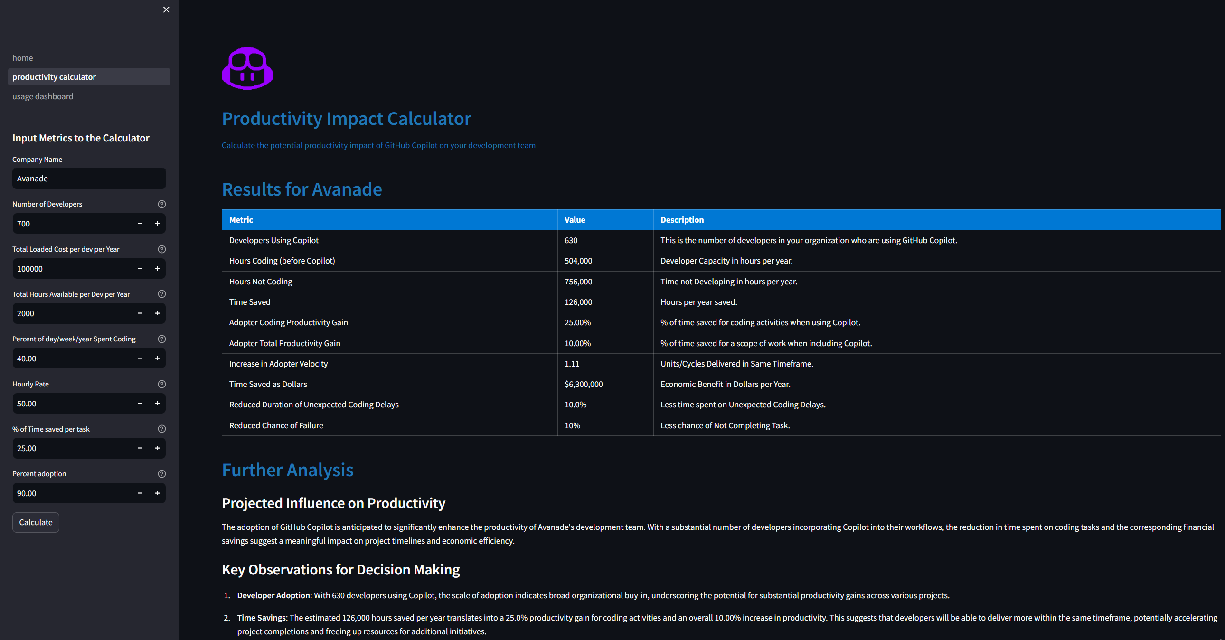Select the Developers Using Copilot row label
1225x640 pixels.
point(274,241)
